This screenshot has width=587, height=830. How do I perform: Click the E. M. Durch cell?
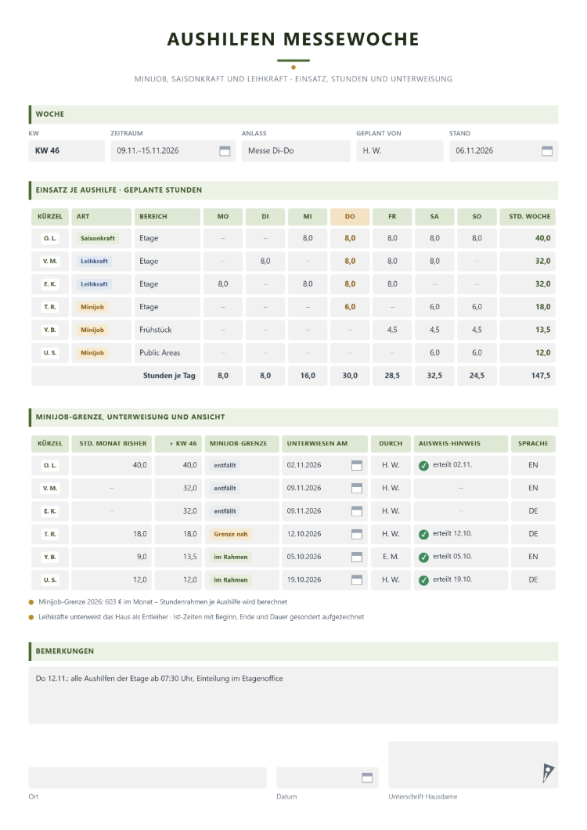pos(391,557)
